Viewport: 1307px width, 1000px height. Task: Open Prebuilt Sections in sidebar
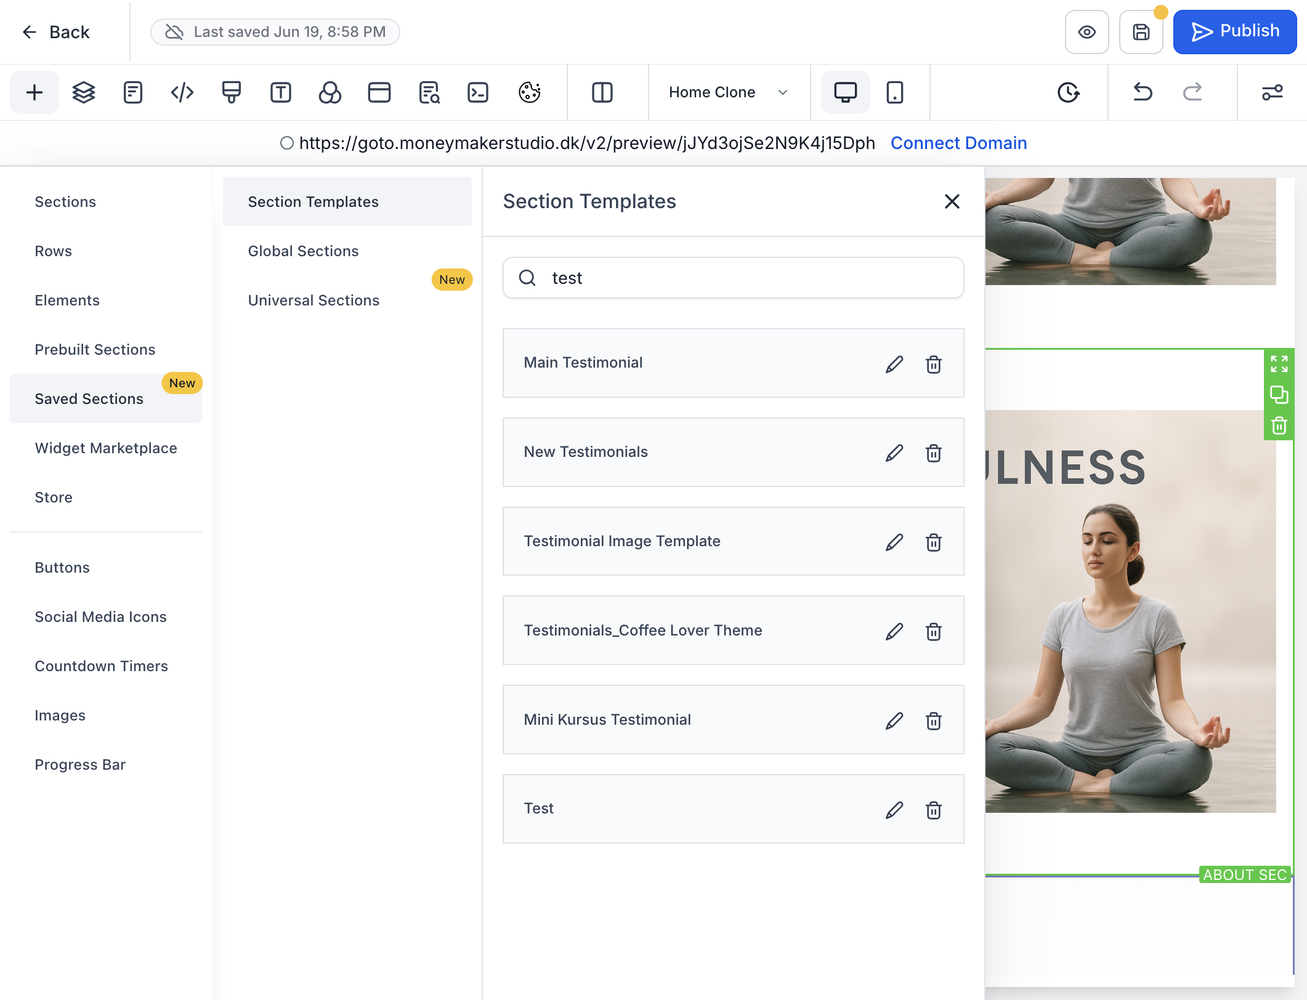pyautogui.click(x=95, y=350)
